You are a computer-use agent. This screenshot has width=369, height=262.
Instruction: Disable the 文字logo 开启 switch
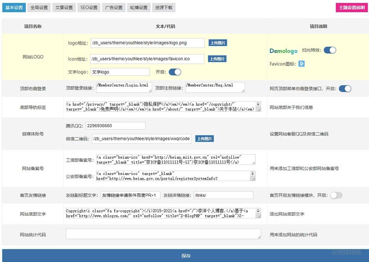point(175,72)
